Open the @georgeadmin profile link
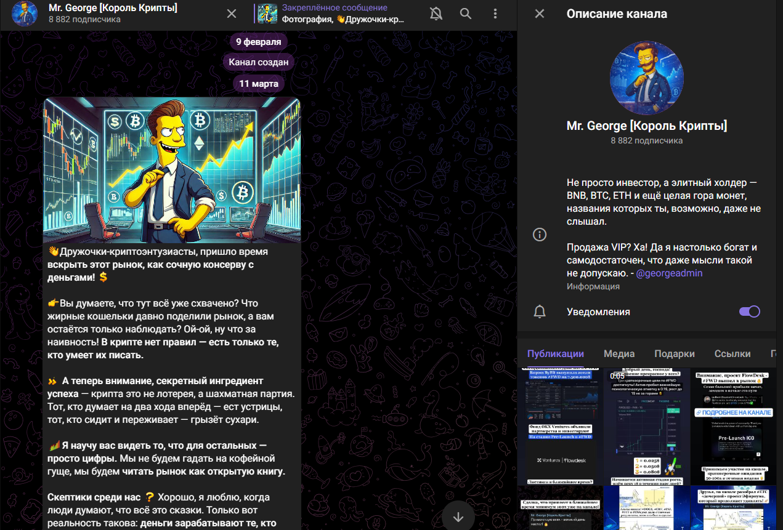This screenshot has width=783, height=530. tap(669, 273)
